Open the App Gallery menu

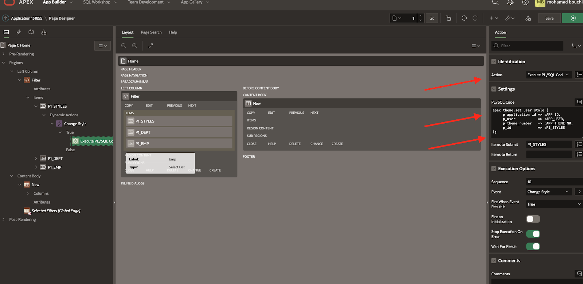[195, 2]
